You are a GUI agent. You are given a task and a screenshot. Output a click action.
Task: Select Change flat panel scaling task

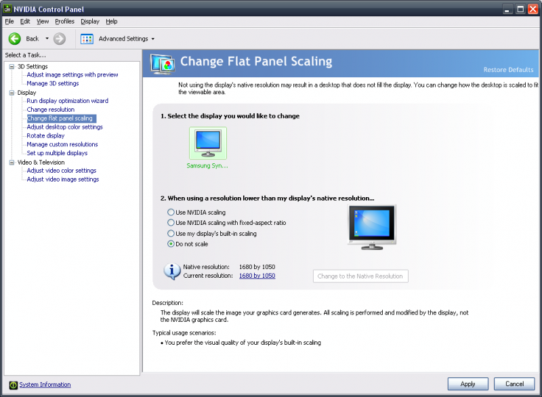tap(62, 119)
